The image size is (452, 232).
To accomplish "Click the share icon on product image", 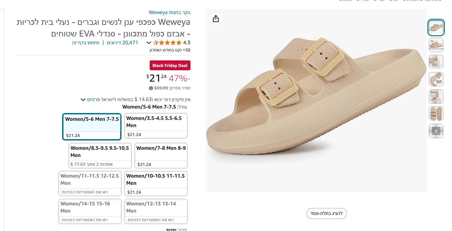I will pyautogui.click(x=216, y=19).
